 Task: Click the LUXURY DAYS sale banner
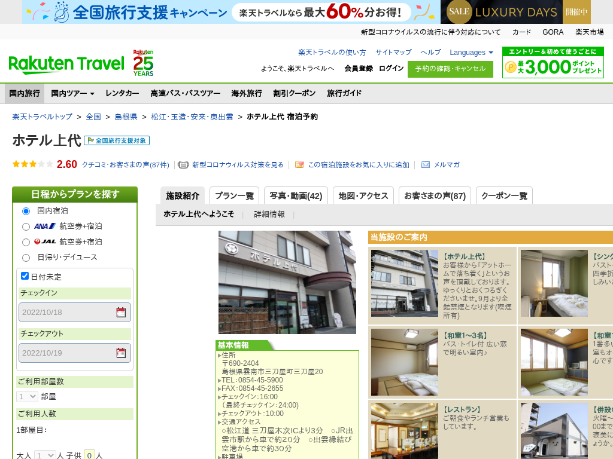(515, 12)
